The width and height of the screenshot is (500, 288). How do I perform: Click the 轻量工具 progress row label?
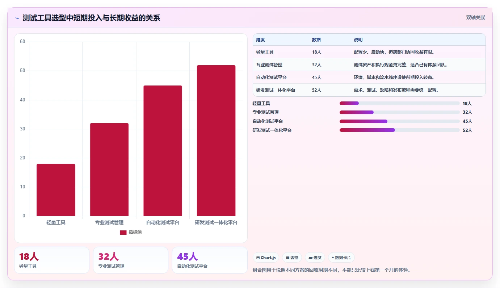[x=261, y=104]
